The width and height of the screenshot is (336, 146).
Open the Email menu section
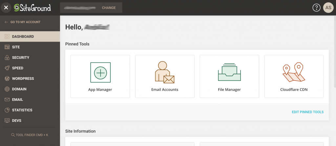30,100
